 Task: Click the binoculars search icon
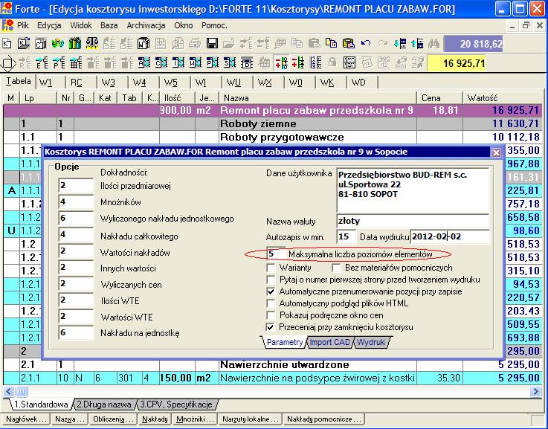[433, 44]
